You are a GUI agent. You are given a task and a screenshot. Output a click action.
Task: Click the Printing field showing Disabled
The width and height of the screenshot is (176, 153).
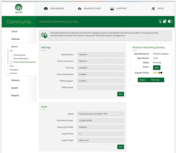pyautogui.click(x=101, y=68)
